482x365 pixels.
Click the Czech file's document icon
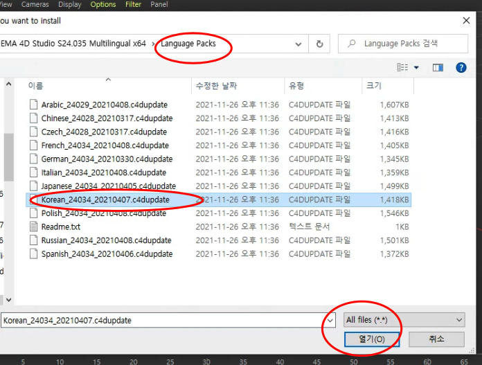[x=33, y=132]
